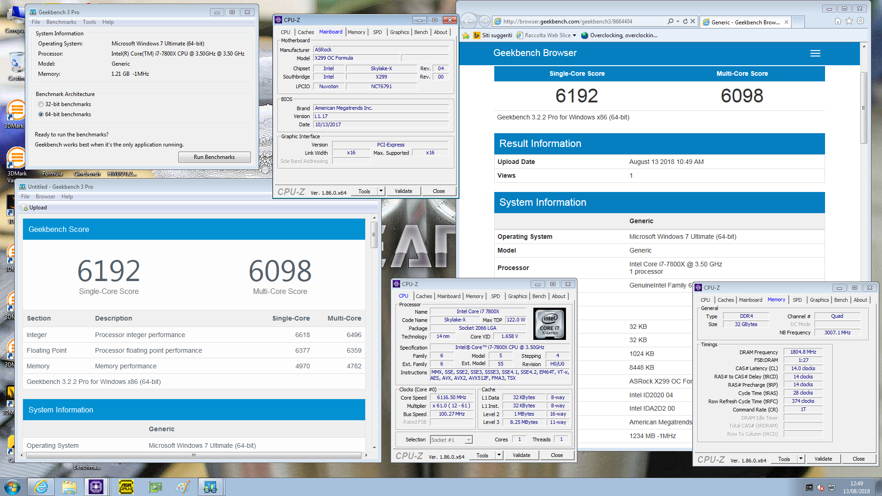Switch to SPD tab in Mainboard CPU-Z window
This screenshot has height=496, width=882.
point(377,32)
